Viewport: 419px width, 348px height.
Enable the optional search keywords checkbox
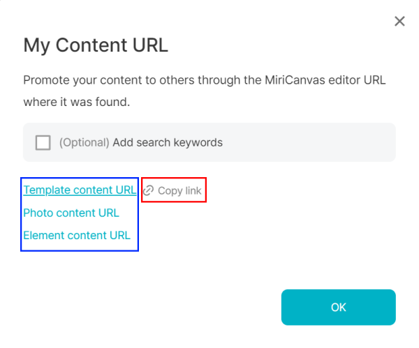click(43, 142)
